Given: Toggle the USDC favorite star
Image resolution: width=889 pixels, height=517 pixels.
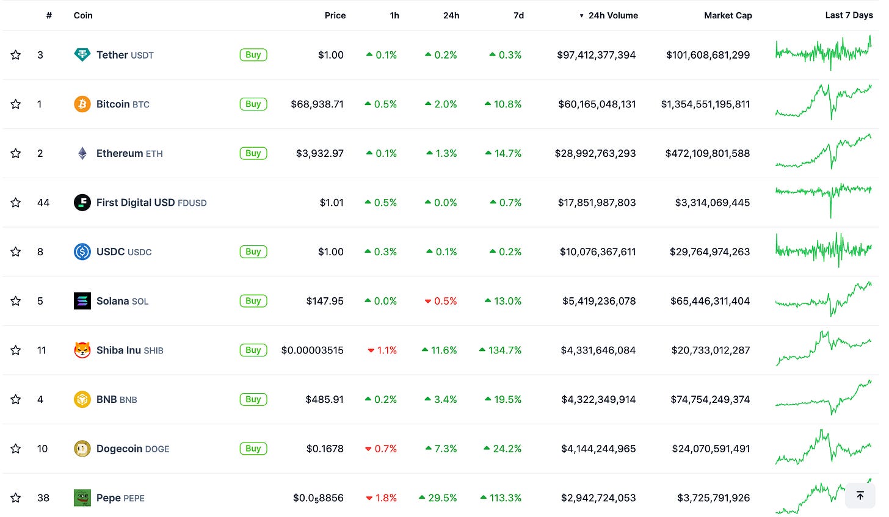Looking at the screenshot, I should [x=16, y=251].
